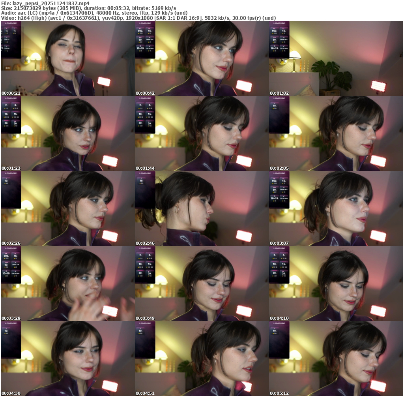404x396 pixels.
Task: Open the thumbnail labeled 00:01:23
Action: (x=67, y=133)
